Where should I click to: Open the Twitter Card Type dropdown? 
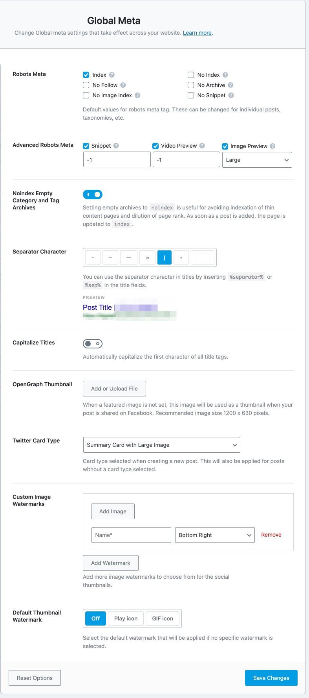point(161,445)
